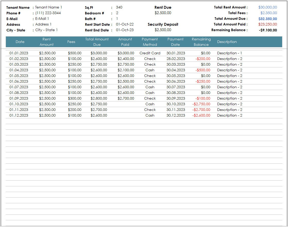
Task: Select the date cell 01.05.2023
Action: click(x=19, y=76)
